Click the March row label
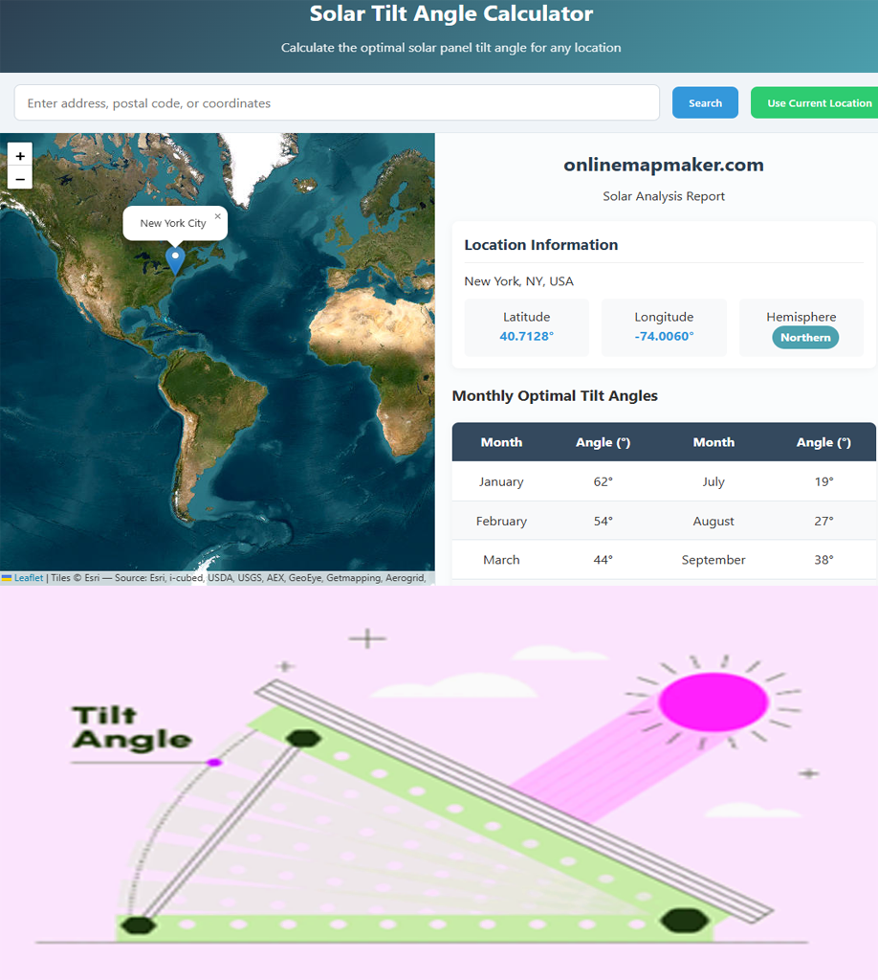This screenshot has height=980, width=878. [501, 560]
